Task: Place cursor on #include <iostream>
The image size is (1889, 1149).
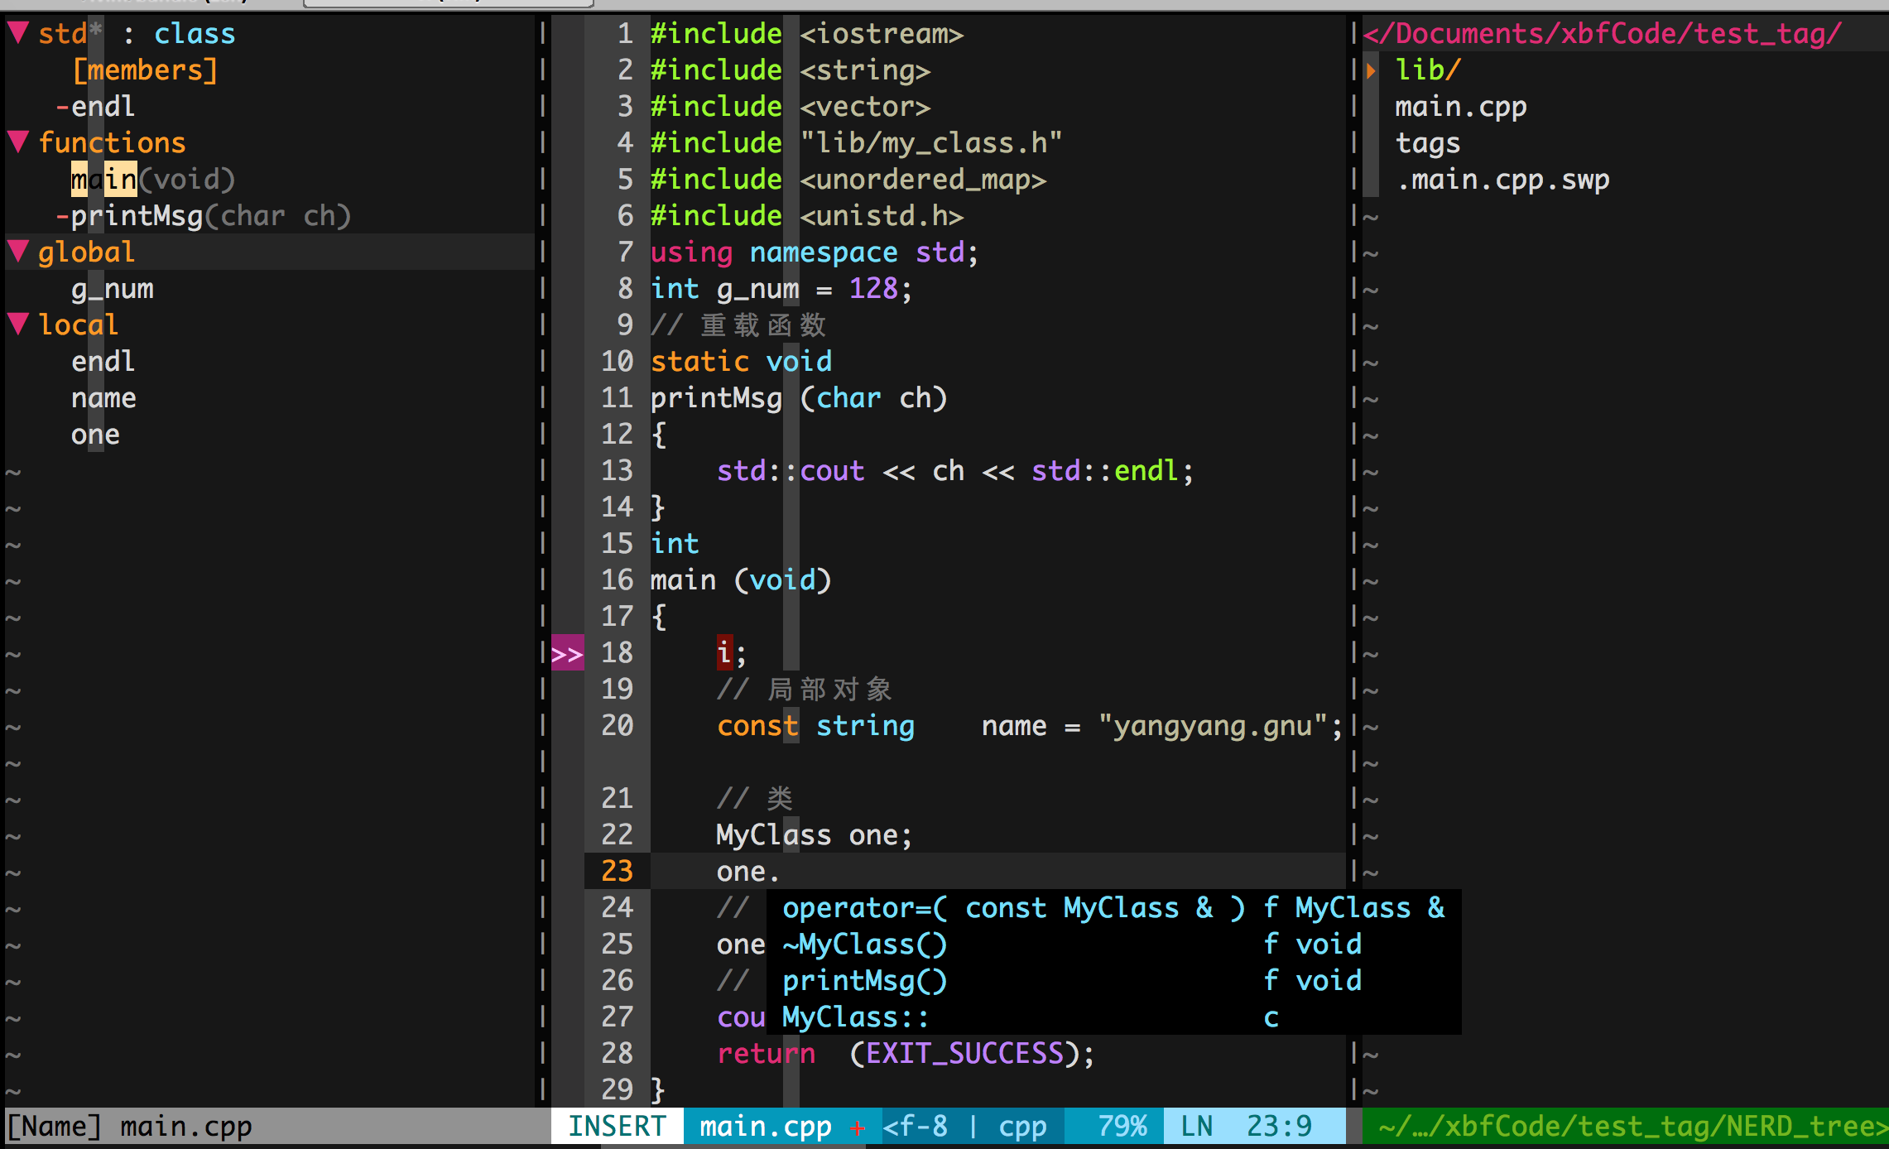Action: coord(807,33)
